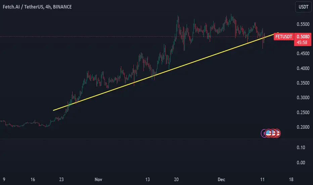This screenshot has width=313, height=185.
Task: Click the 0.5500 price axis label
Action: (303, 24)
